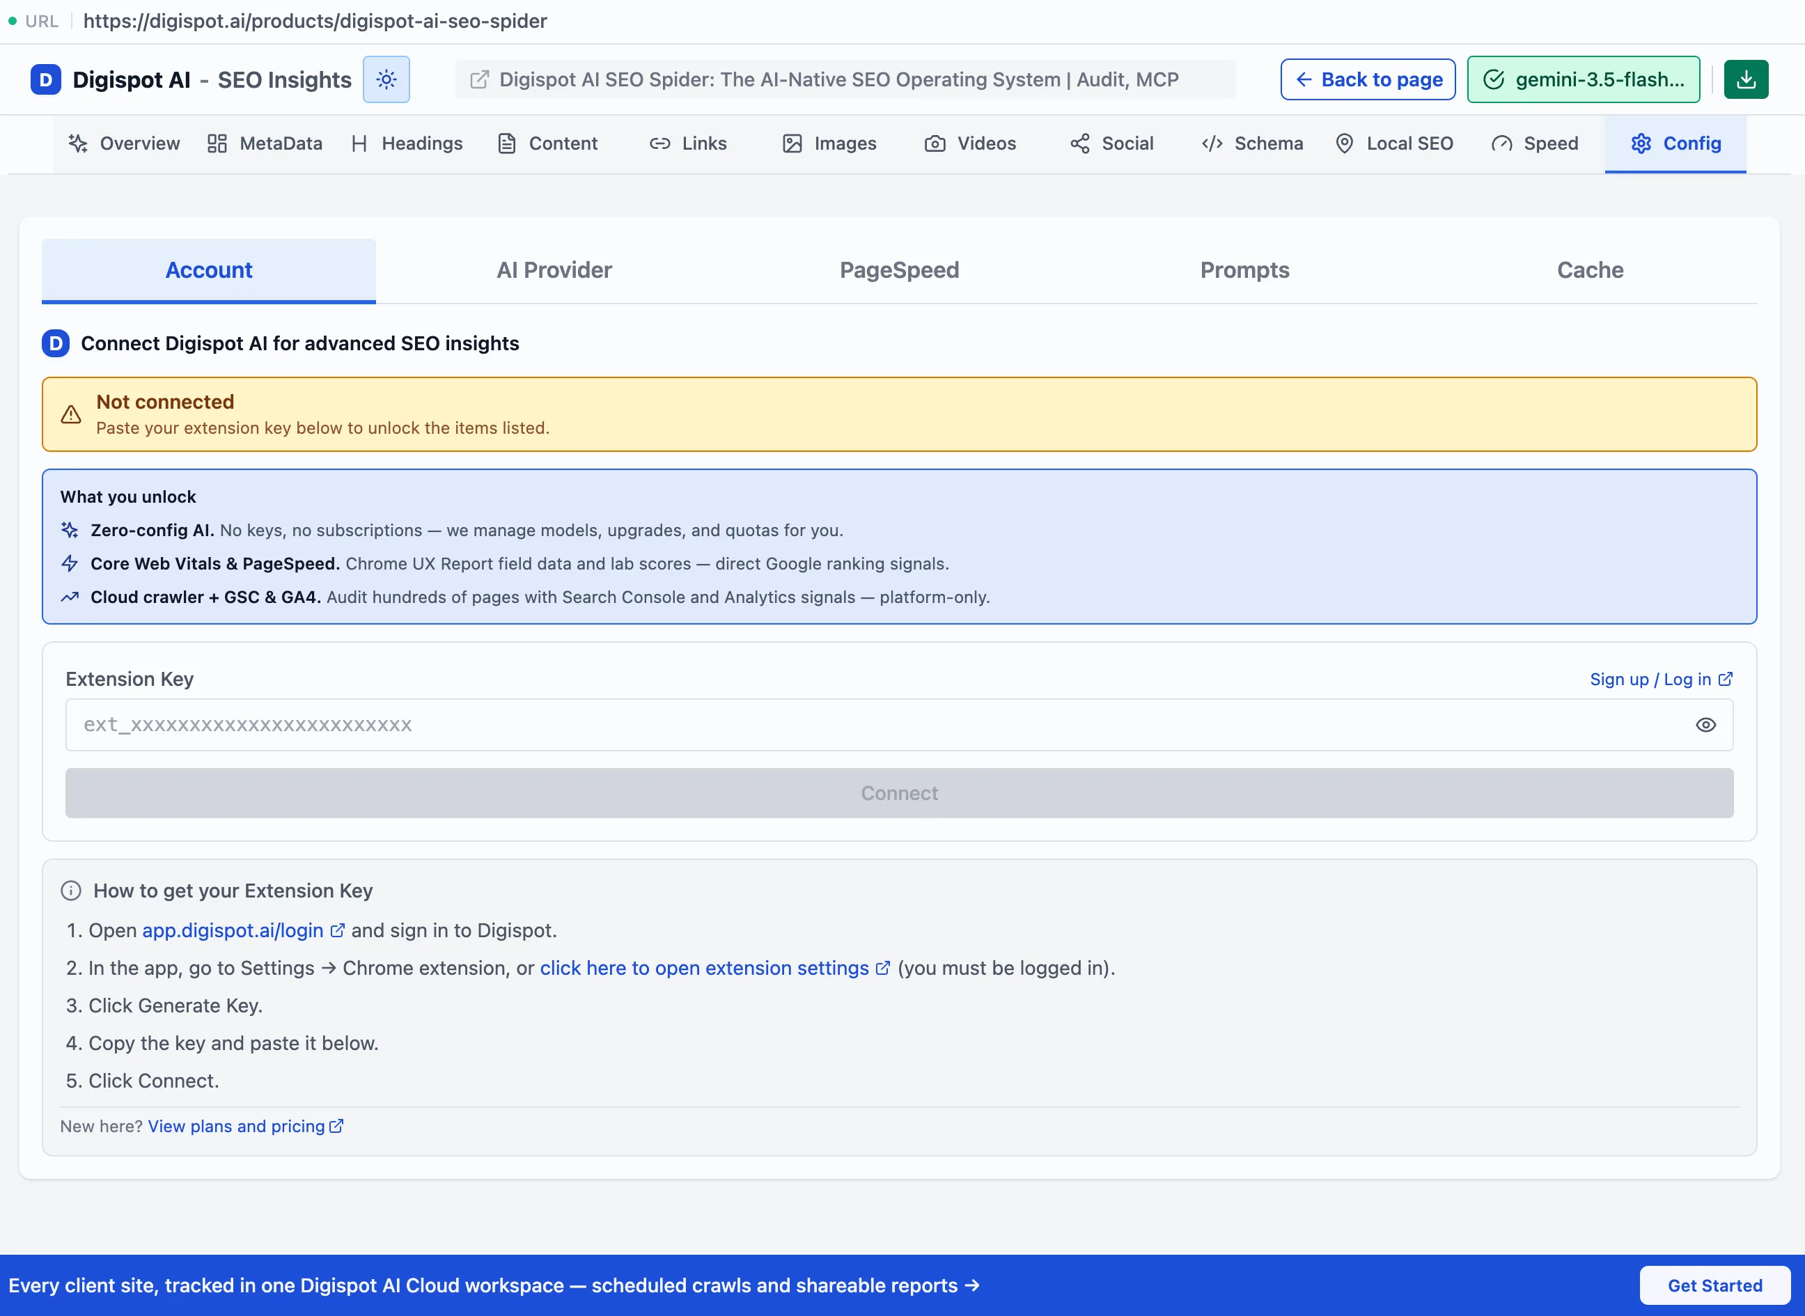Screen dimensions: 1805x1316
Task: Switch to the Headings tab
Action: (406, 143)
